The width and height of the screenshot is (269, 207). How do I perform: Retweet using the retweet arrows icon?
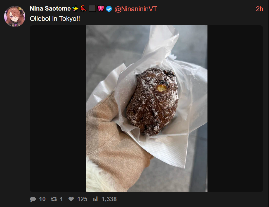(54, 199)
